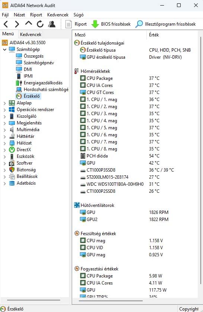Click the Alaplap motherboard icon
Screen dimensions: 203x312
click(12, 103)
